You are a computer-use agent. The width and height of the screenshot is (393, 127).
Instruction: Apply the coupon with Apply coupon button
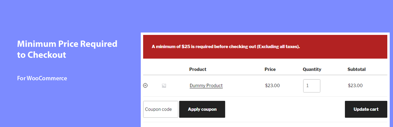pos(202,109)
